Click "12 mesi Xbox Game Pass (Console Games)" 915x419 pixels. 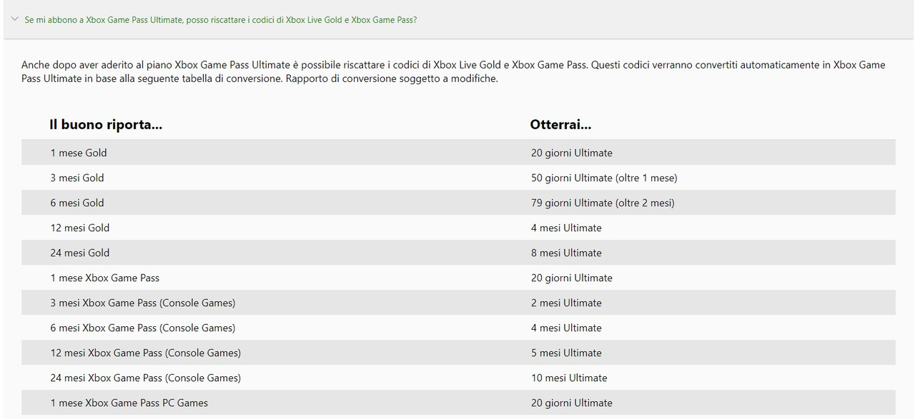pos(146,353)
